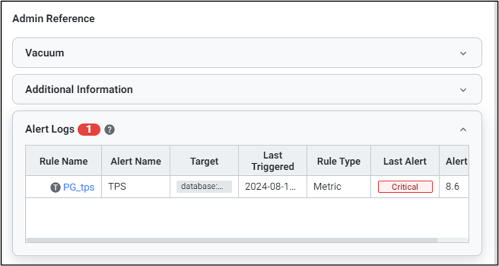Open the PG_tps rule link
This screenshot has width=499, height=266.
(79, 187)
